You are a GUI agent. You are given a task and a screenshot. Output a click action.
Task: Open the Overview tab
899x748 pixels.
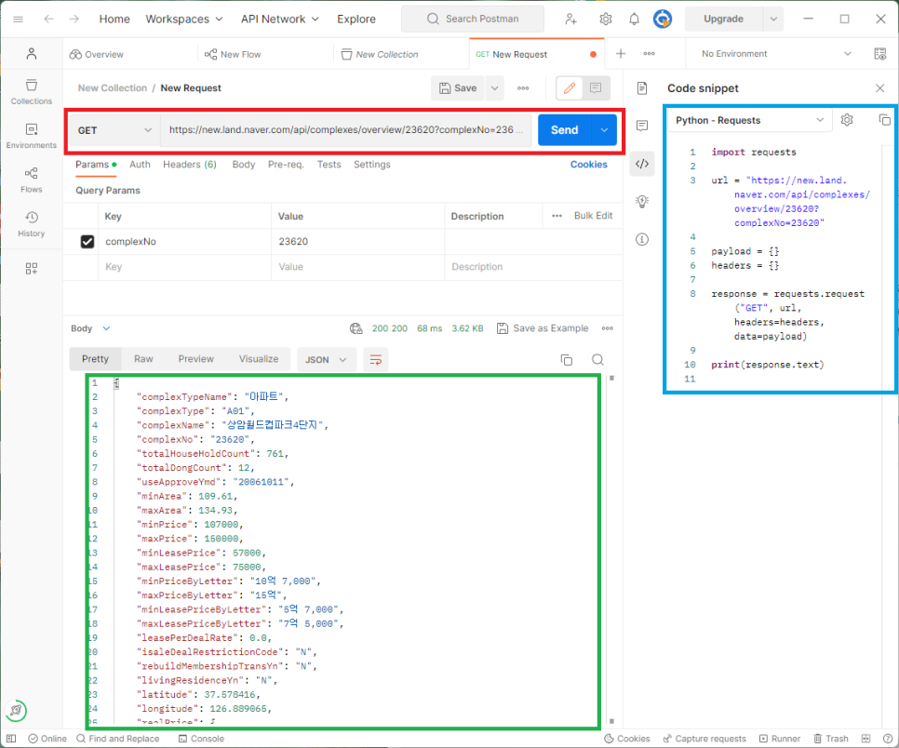point(97,55)
